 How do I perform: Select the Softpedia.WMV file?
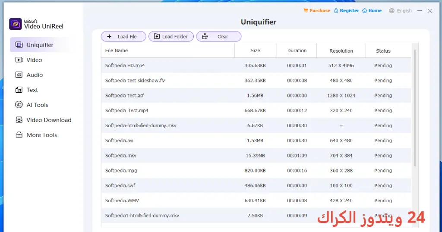(256, 201)
